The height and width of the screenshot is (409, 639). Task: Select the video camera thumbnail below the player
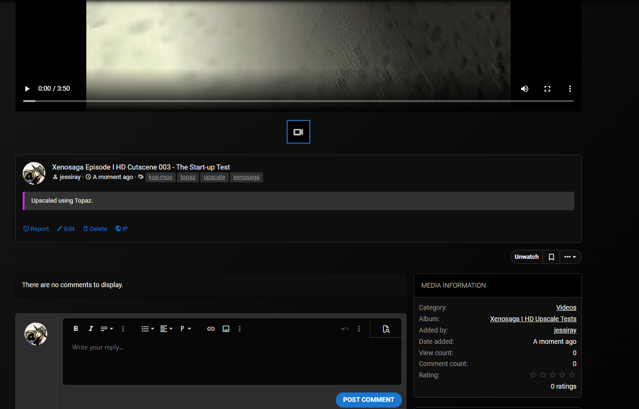(298, 132)
